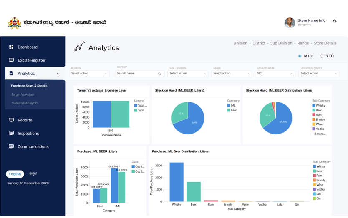Click the green Actual bar for licensee 591

(120, 114)
